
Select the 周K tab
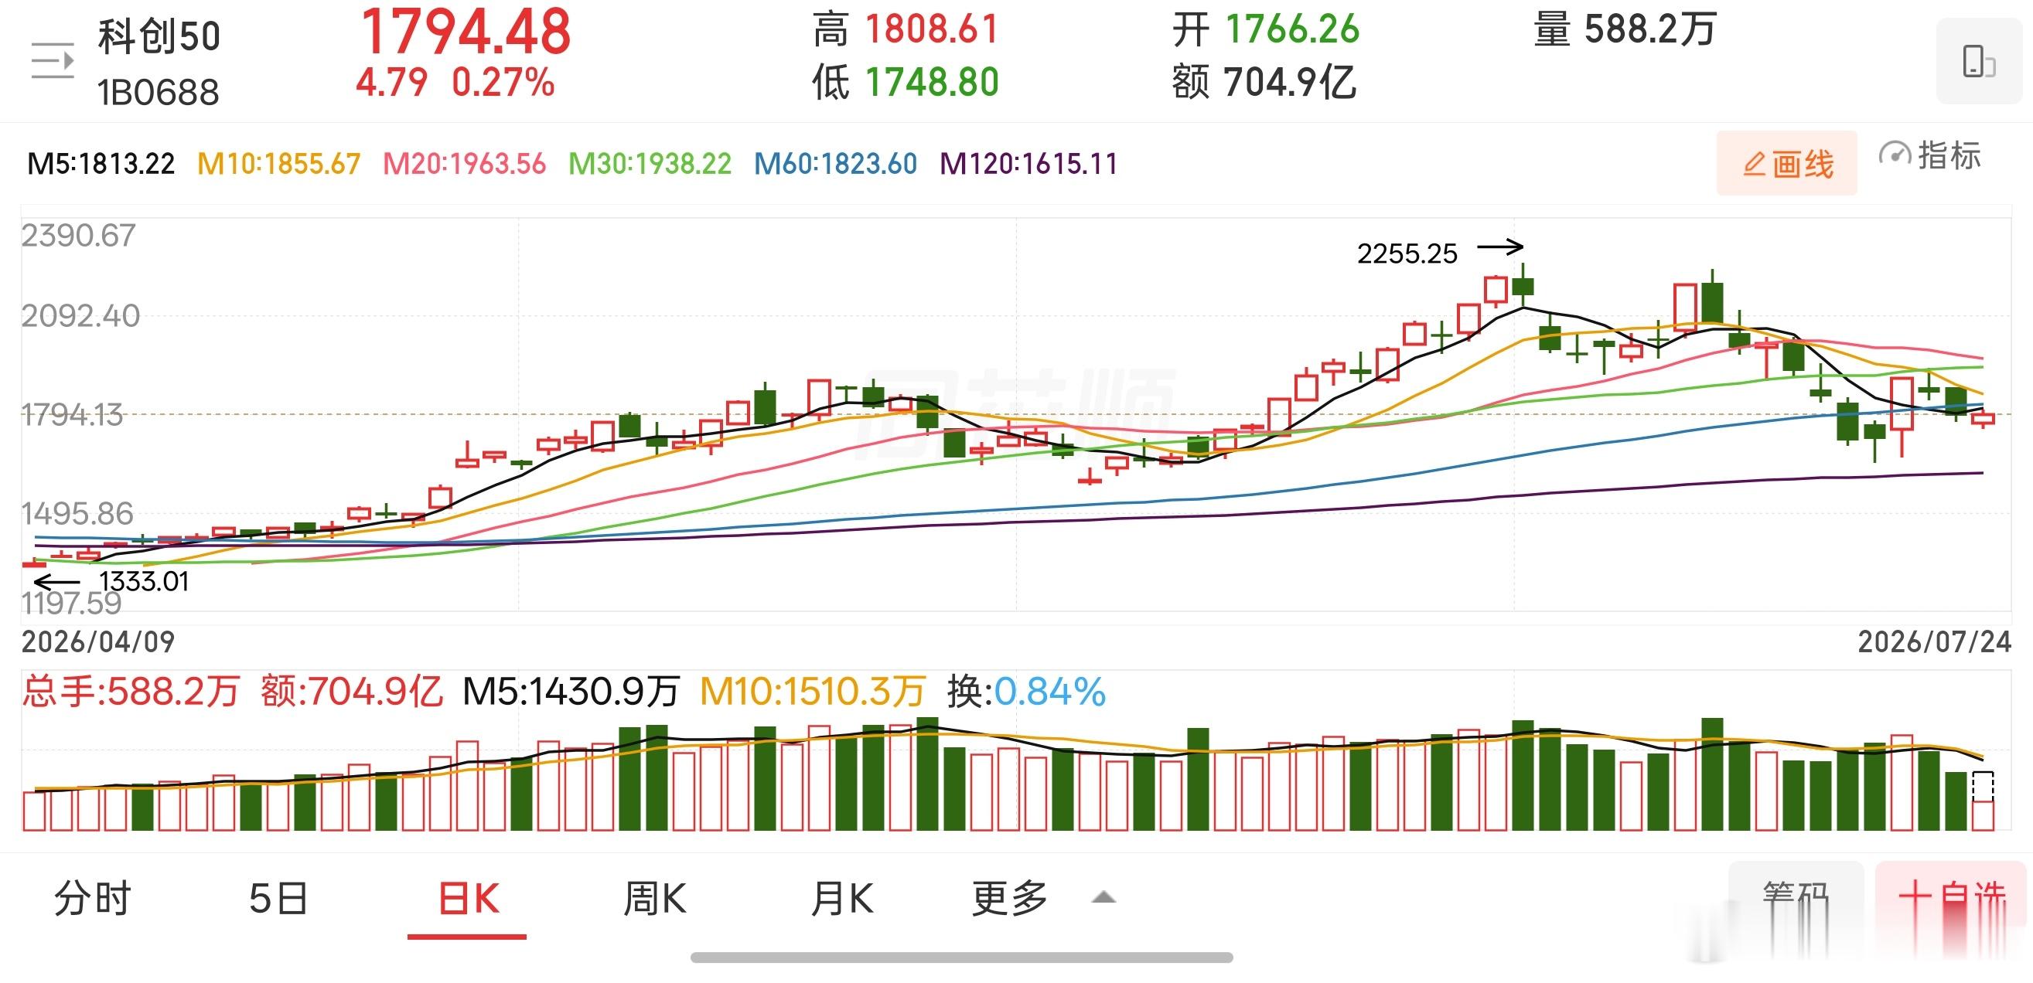(654, 898)
